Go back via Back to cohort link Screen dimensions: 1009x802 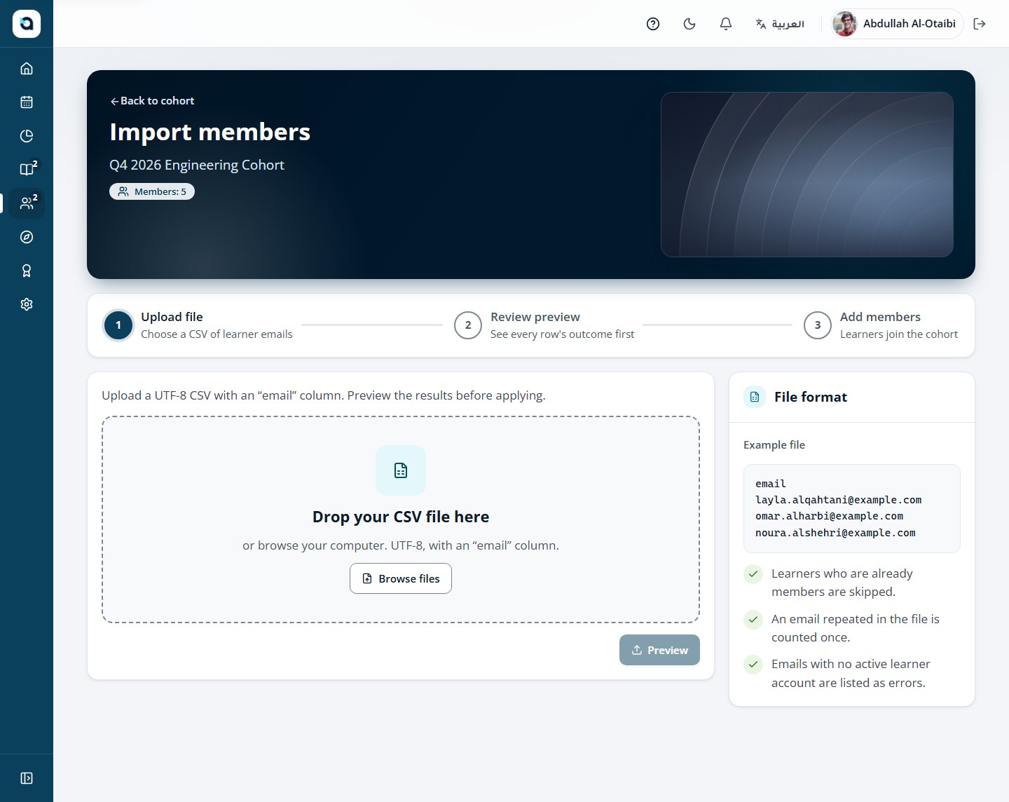pyautogui.click(x=152, y=101)
